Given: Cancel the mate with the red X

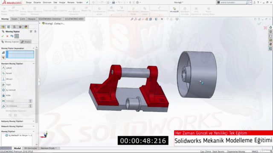Looking at the screenshot, I should click(7, 36).
